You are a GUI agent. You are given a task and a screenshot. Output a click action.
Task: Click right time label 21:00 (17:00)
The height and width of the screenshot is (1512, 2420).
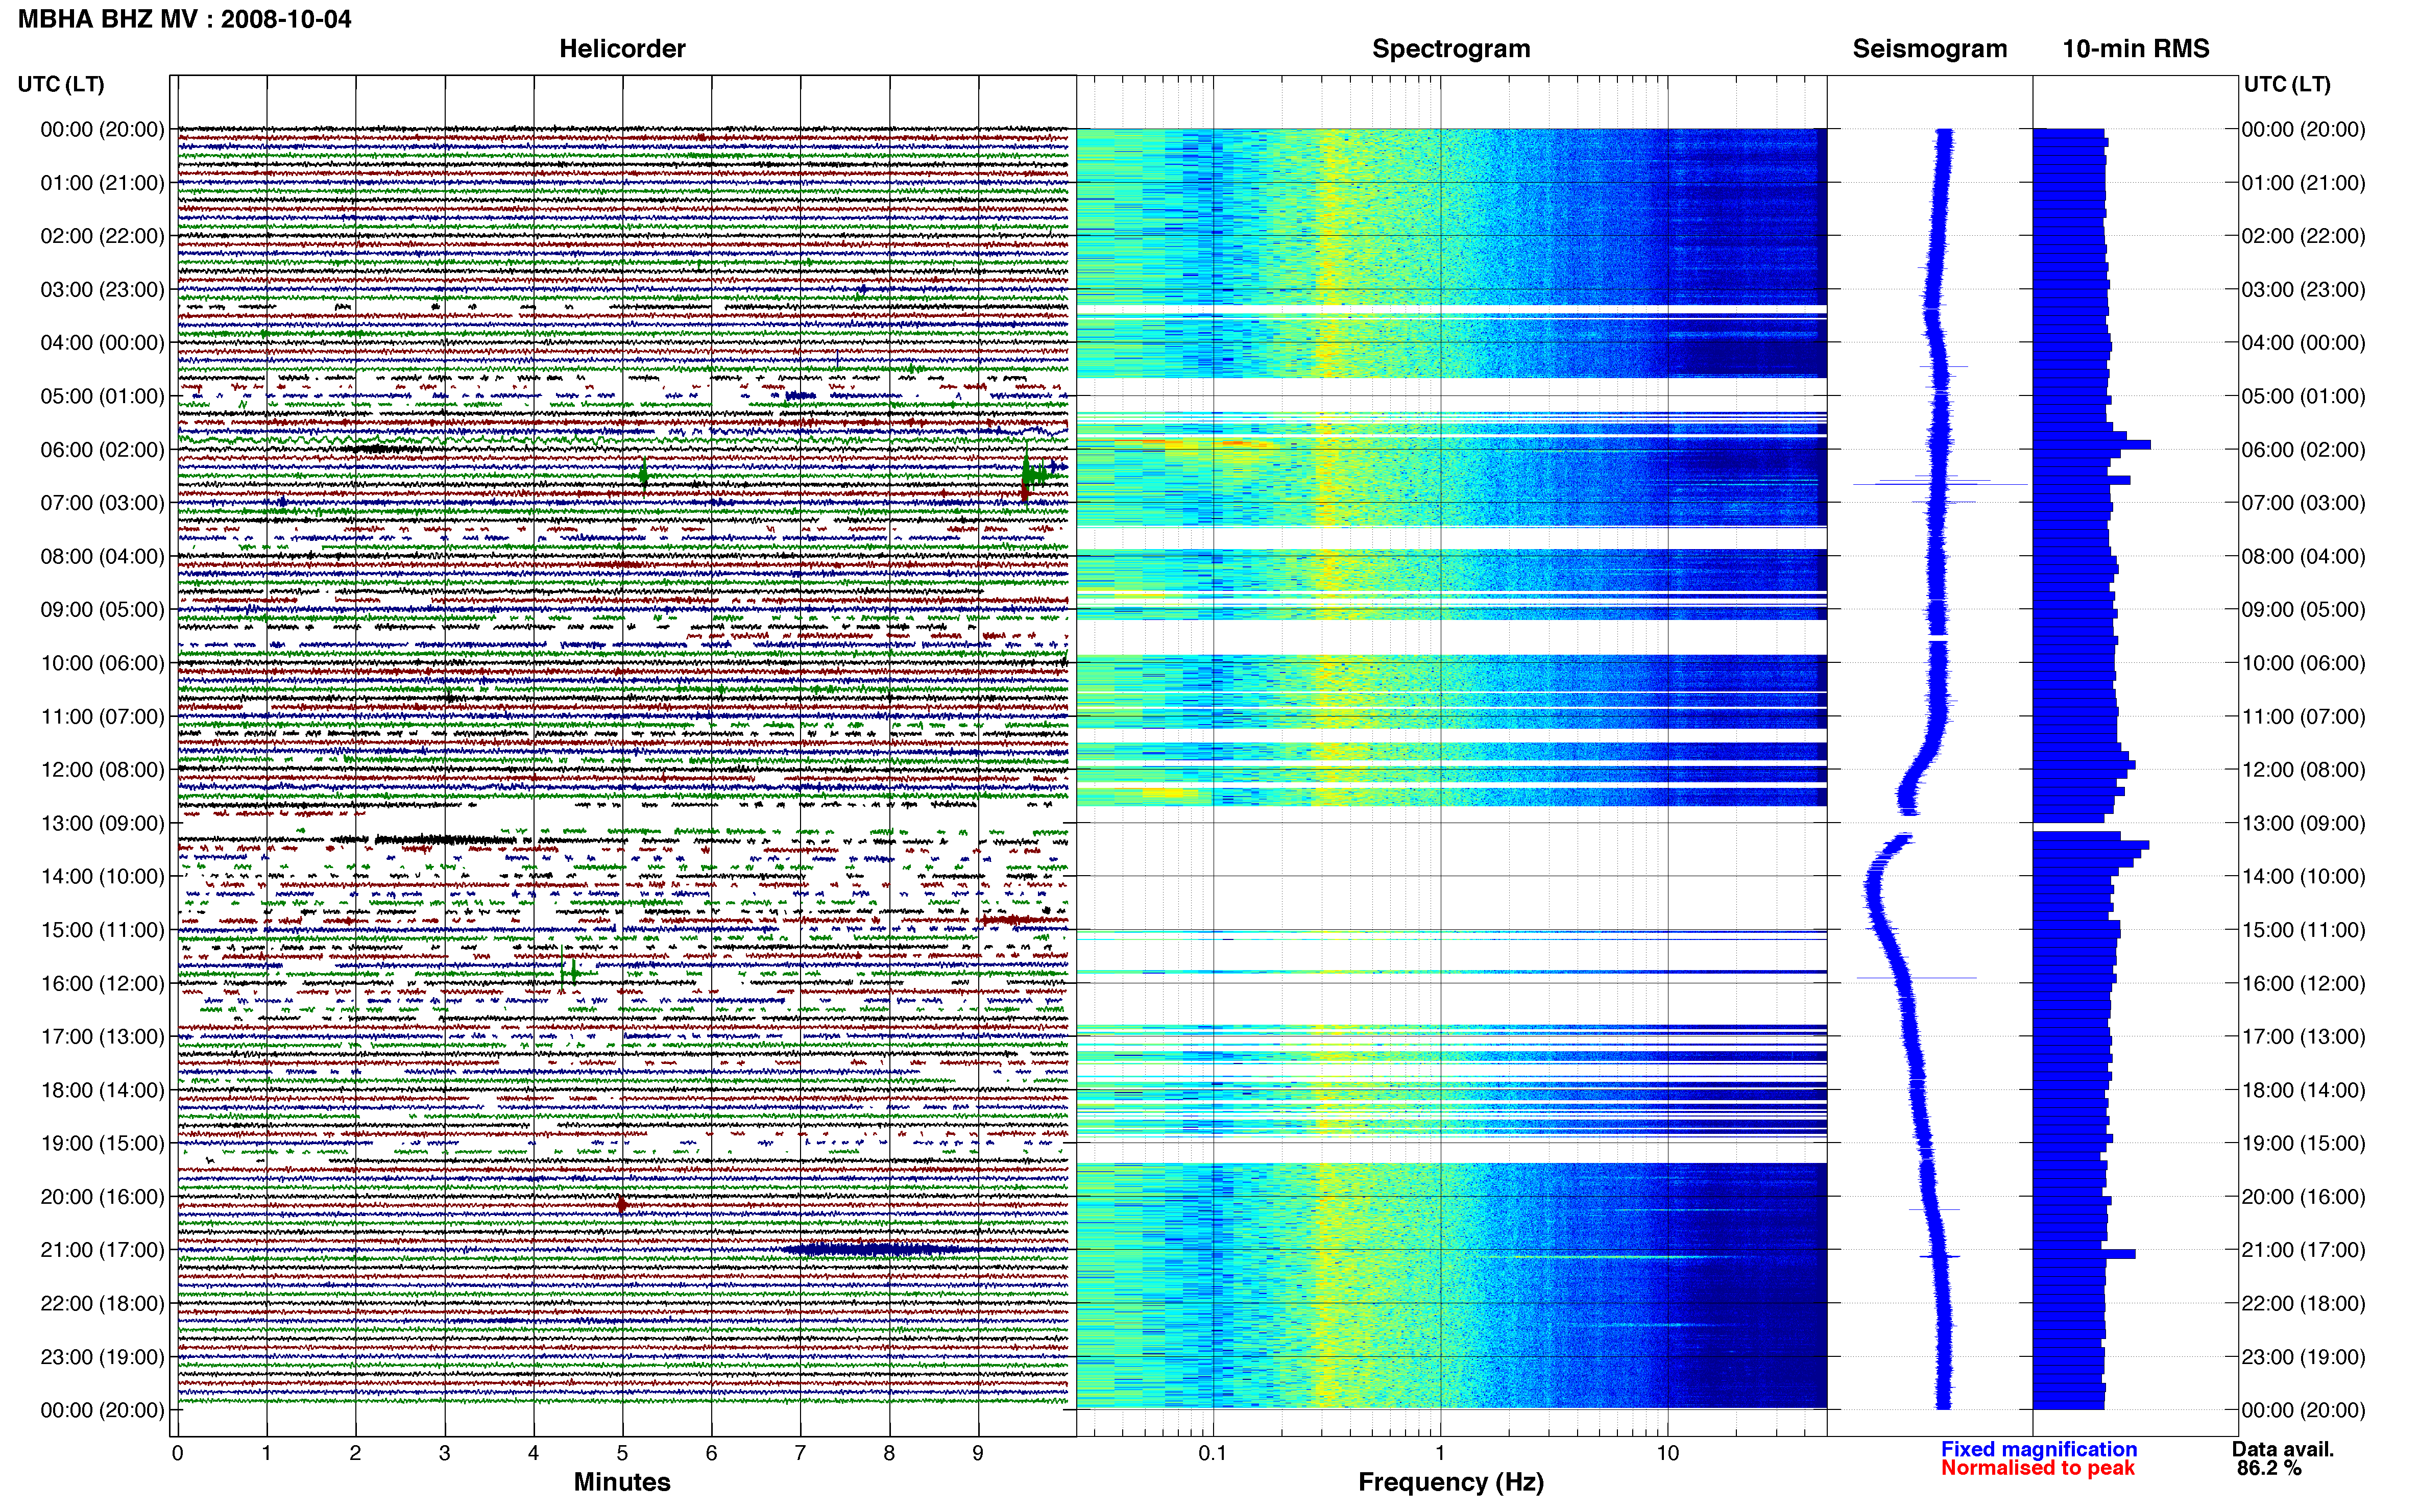[2303, 1250]
